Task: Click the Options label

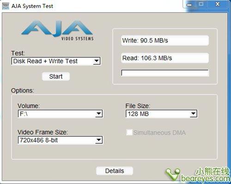Action: pyautogui.click(x=23, y=90)
